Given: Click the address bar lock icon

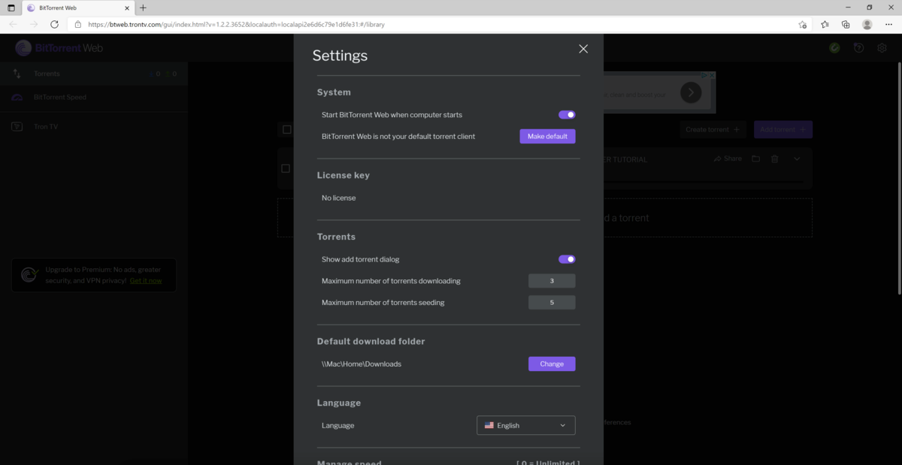Looking at the screenshot, I should 77,24.
